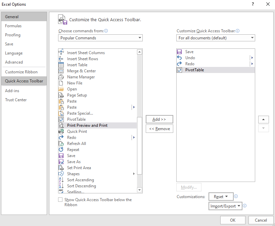Click the Merge & Center icon

61,71
